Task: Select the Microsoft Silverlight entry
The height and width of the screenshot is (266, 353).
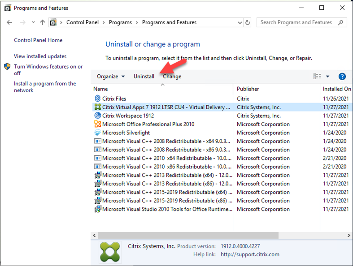Action: coord(126,133)
